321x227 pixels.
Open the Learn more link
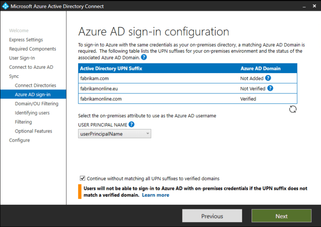tap(155, 195)
